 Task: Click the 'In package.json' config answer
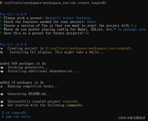point(132,29)
